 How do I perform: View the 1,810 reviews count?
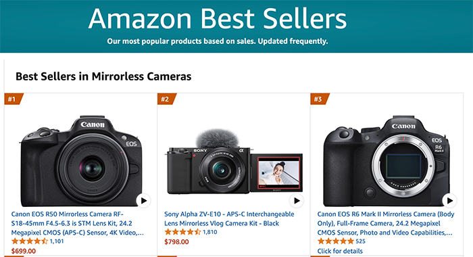click(209, 232)
